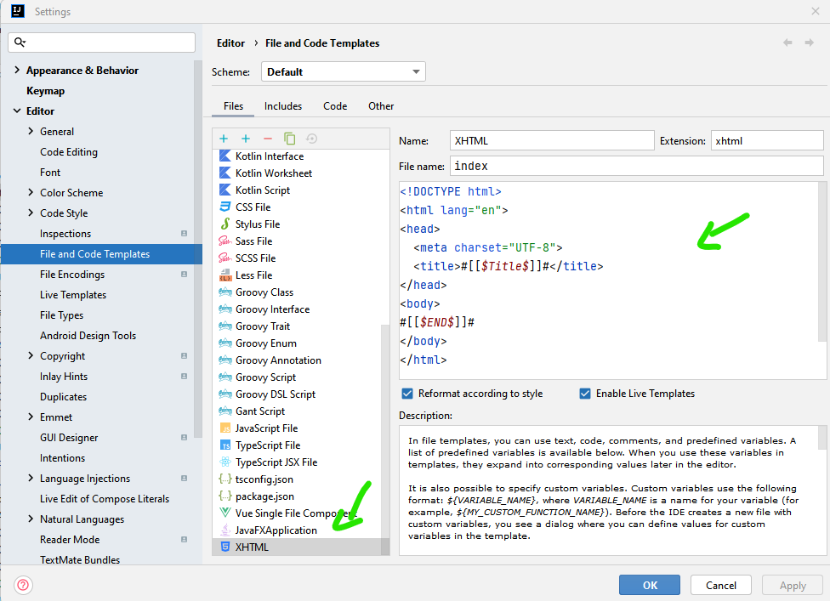Toggle Enable Live Templates checkbox
Screen dimensions: 830x601
pyautogui.click(x=585, y=394)
